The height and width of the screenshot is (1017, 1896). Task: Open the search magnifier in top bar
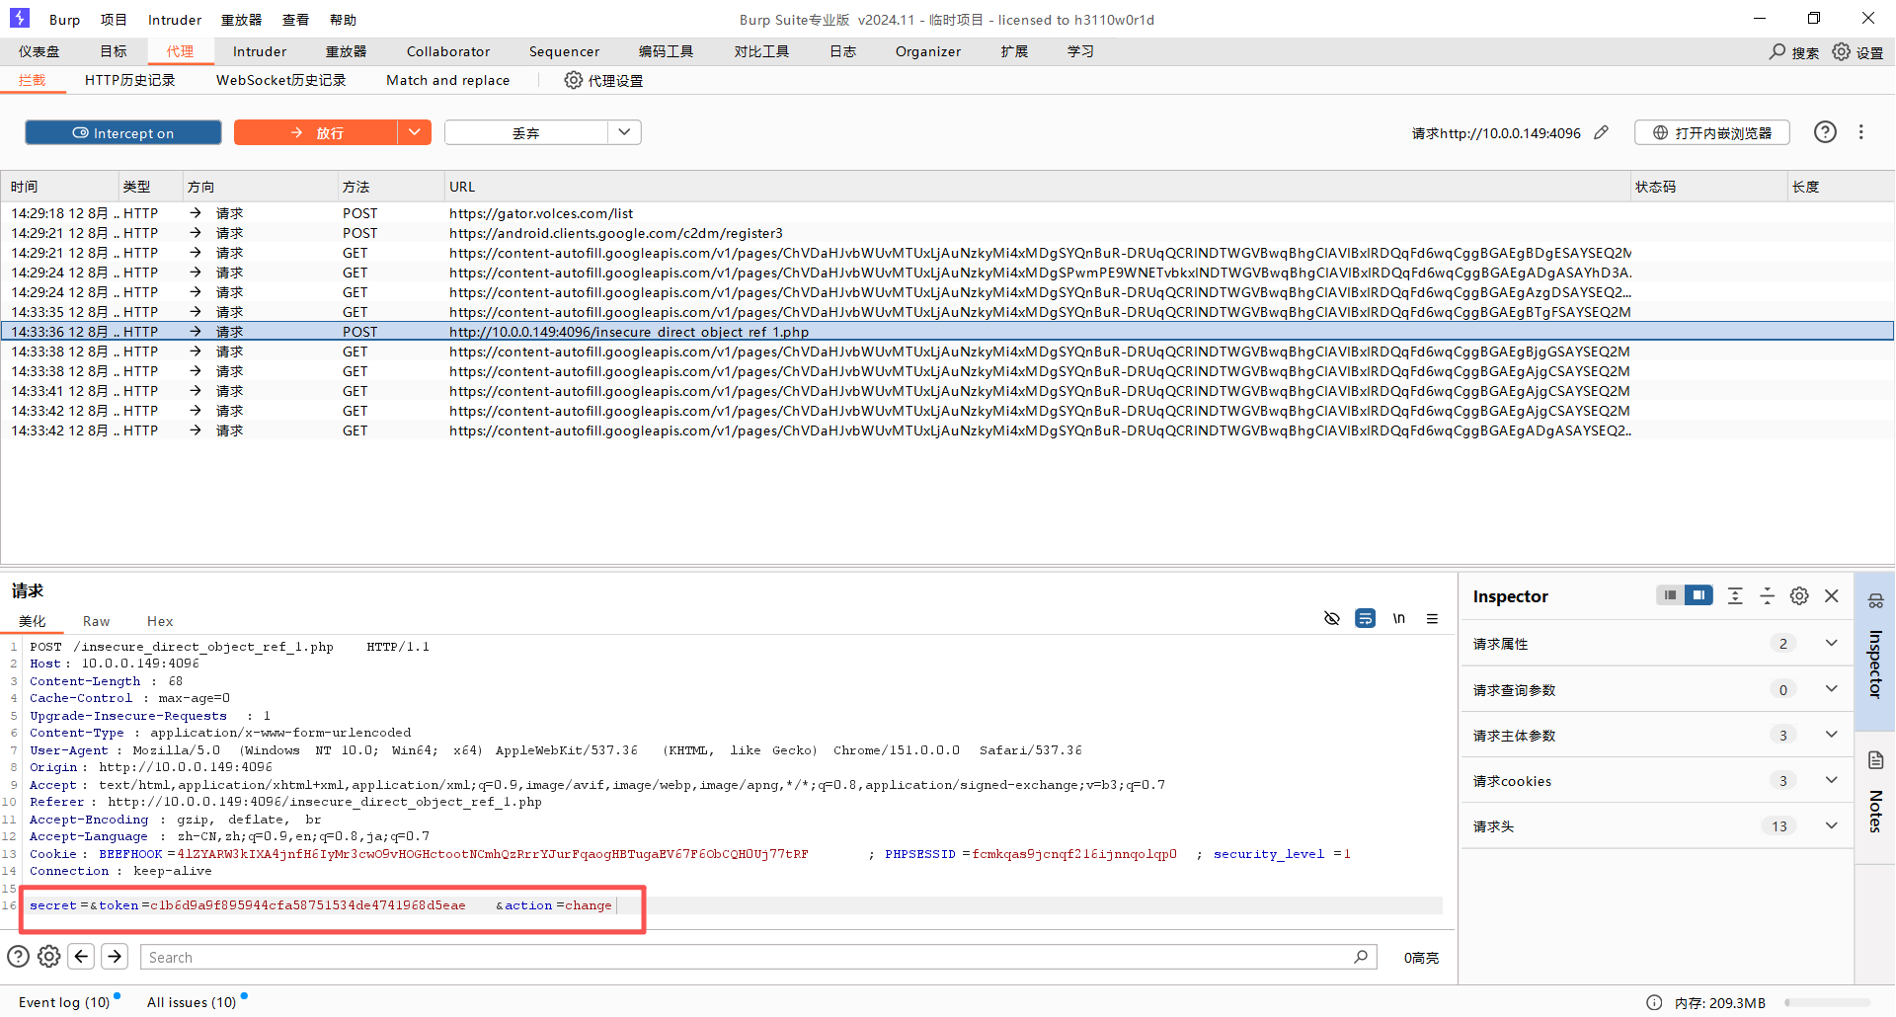(1777, 51)
